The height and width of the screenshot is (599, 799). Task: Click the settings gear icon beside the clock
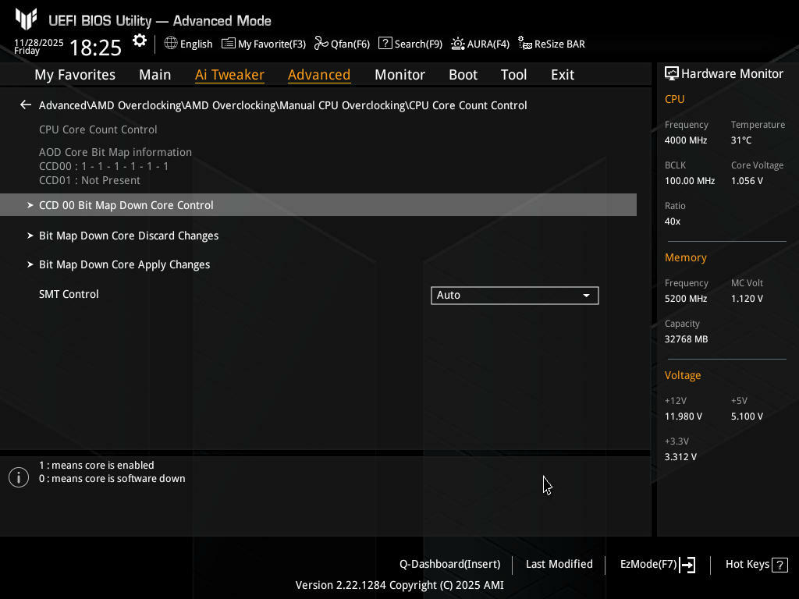point(140,41)
